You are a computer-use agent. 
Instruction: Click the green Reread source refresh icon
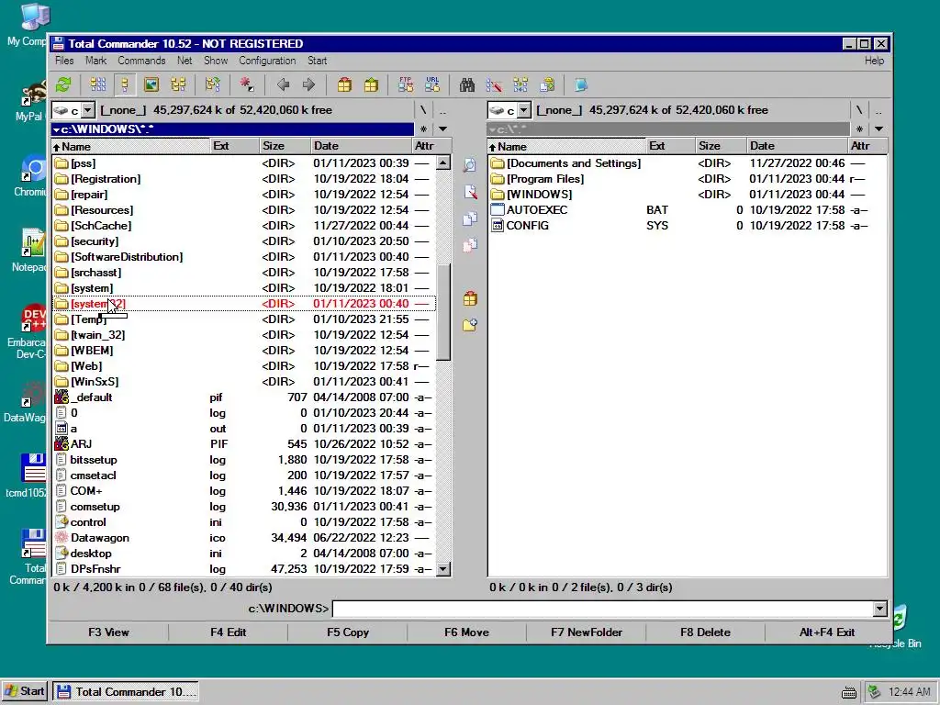63,84
